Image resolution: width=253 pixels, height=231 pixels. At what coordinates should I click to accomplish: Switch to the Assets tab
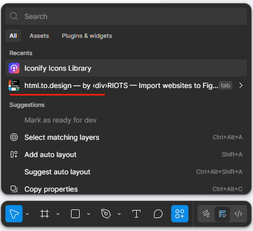tap(39, 36)
